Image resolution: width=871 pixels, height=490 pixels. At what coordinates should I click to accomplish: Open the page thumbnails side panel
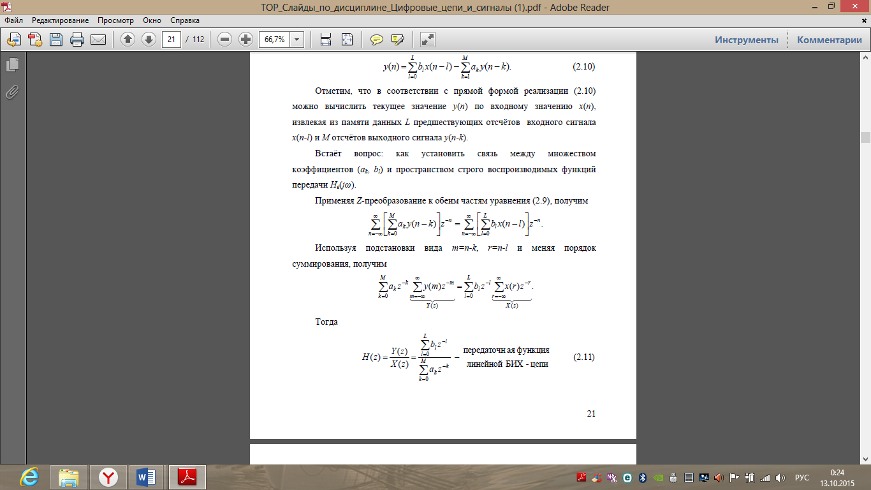[x=12, y=65]
